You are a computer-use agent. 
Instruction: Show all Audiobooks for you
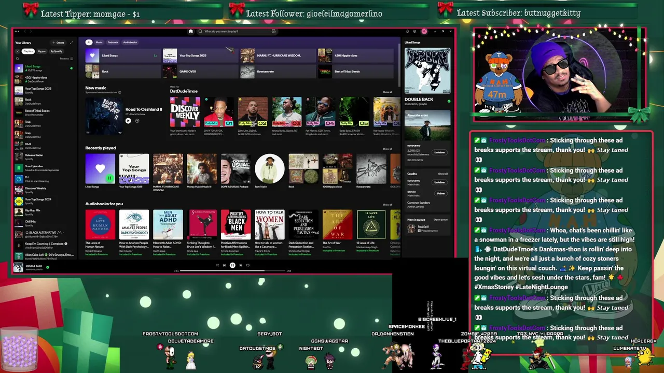click(x=387, y=205)
